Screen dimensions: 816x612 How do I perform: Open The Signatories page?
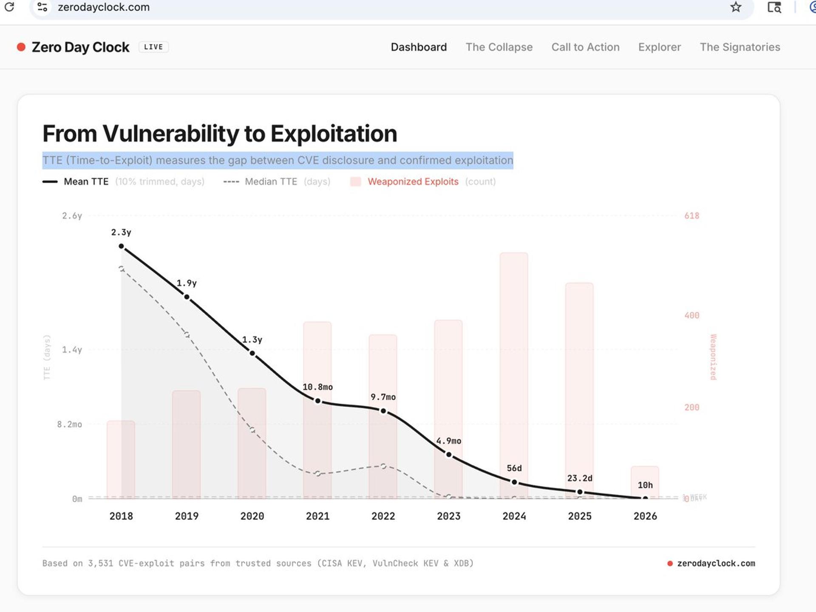pos(739,47)
